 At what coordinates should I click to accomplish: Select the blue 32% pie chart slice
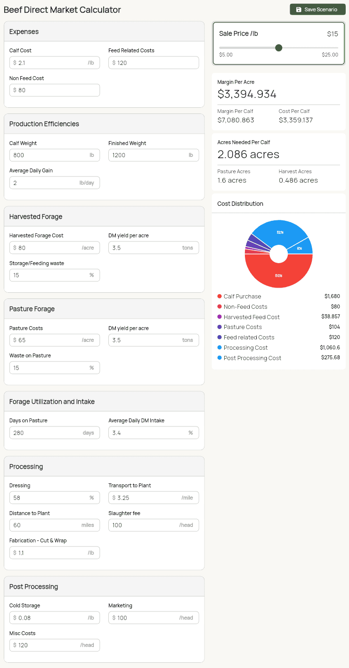click(x=279, y=232)
